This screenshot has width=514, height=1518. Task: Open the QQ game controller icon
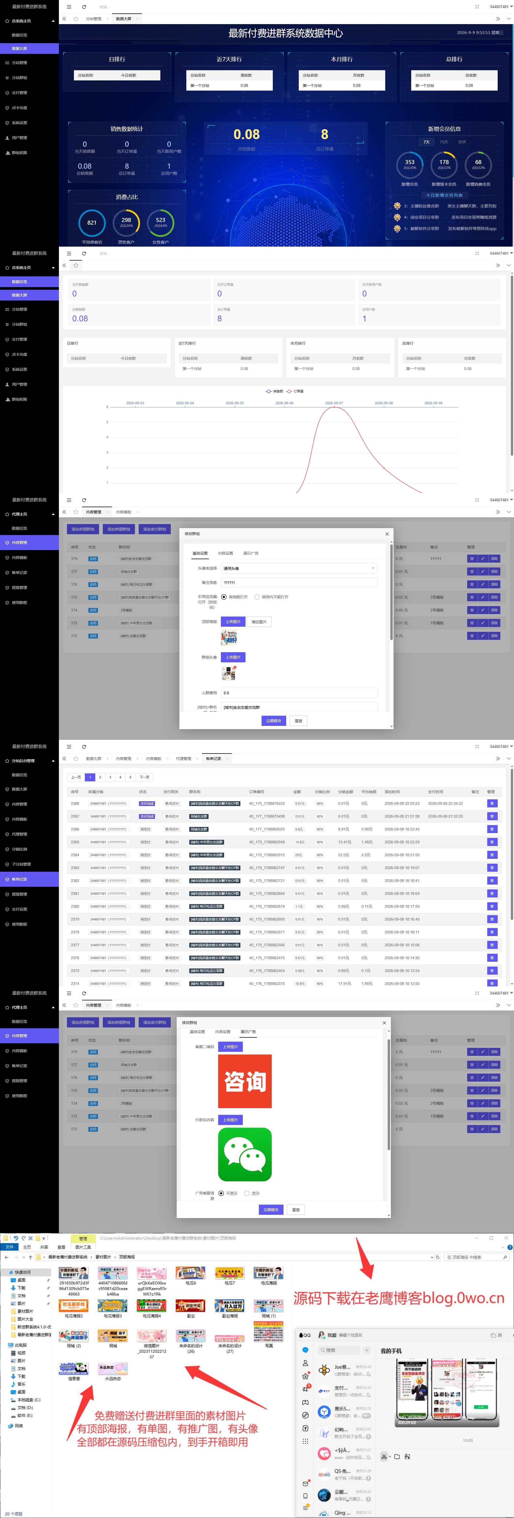(305, 1402)
